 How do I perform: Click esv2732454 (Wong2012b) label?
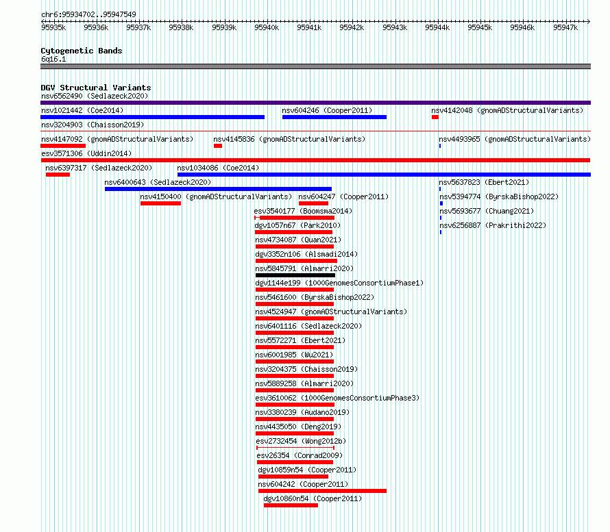point(301,441)
